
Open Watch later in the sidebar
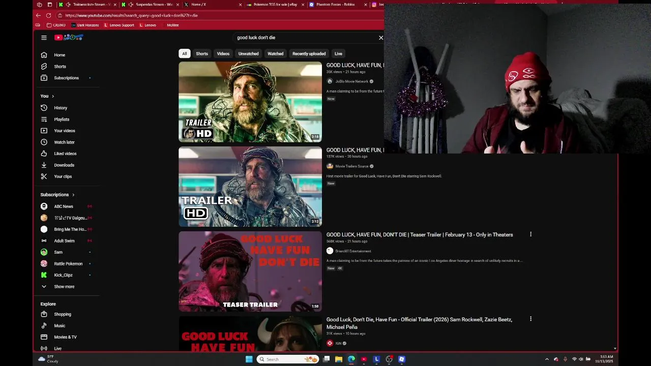pyautogui.click(x=64, y=142)
